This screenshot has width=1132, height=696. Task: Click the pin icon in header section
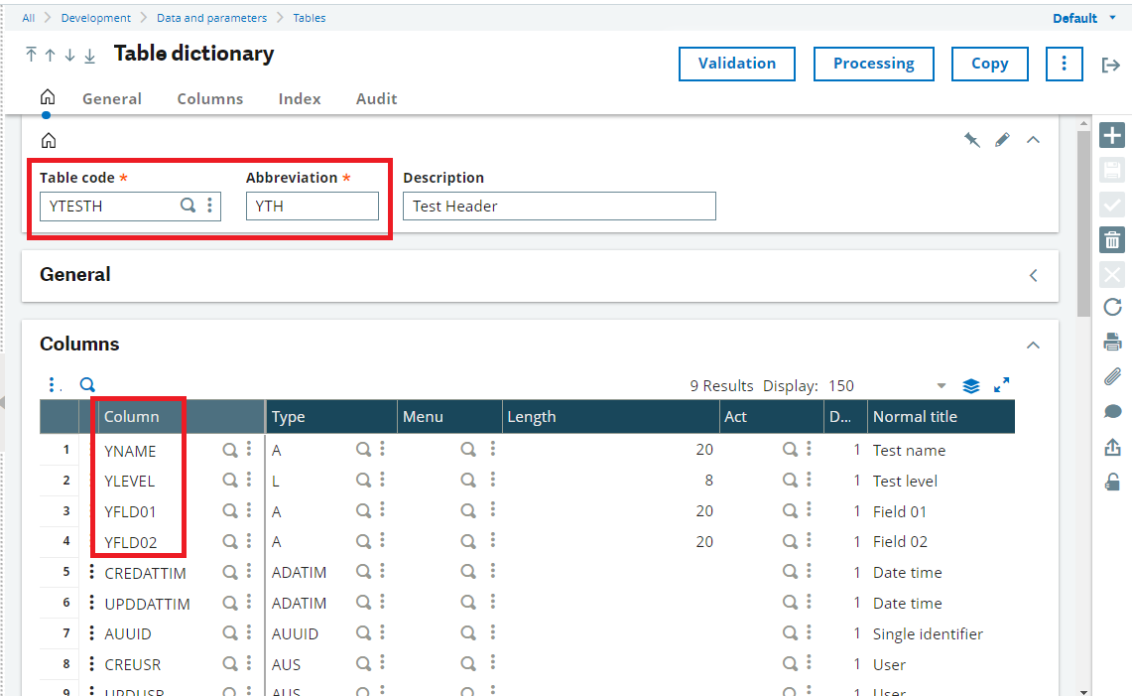pos(972,140)
